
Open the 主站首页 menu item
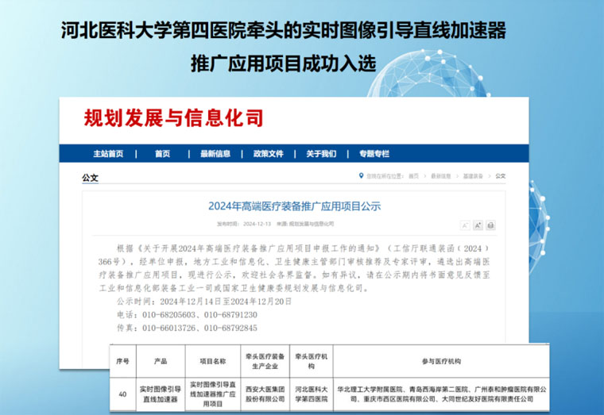(x=108, y=154)
